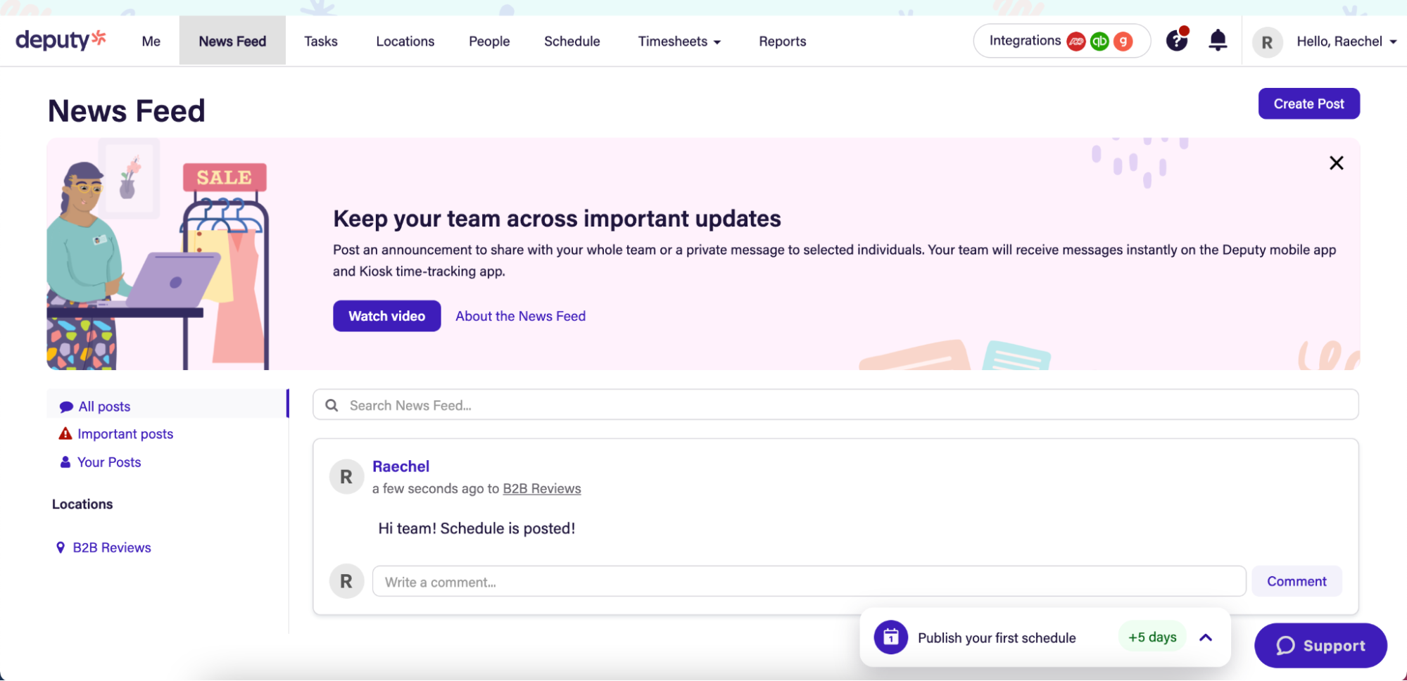Click the Deputy logo
Image resolution: width=1407 pixels, height=681 pixels.
pyautogui.click(x=61, y=40)
